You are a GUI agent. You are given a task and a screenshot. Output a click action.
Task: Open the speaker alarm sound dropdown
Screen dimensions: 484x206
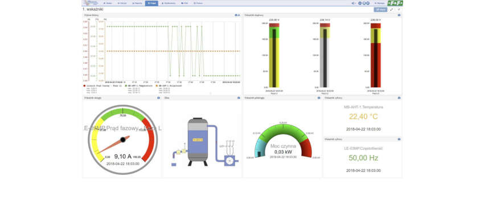tap(354, 3)
